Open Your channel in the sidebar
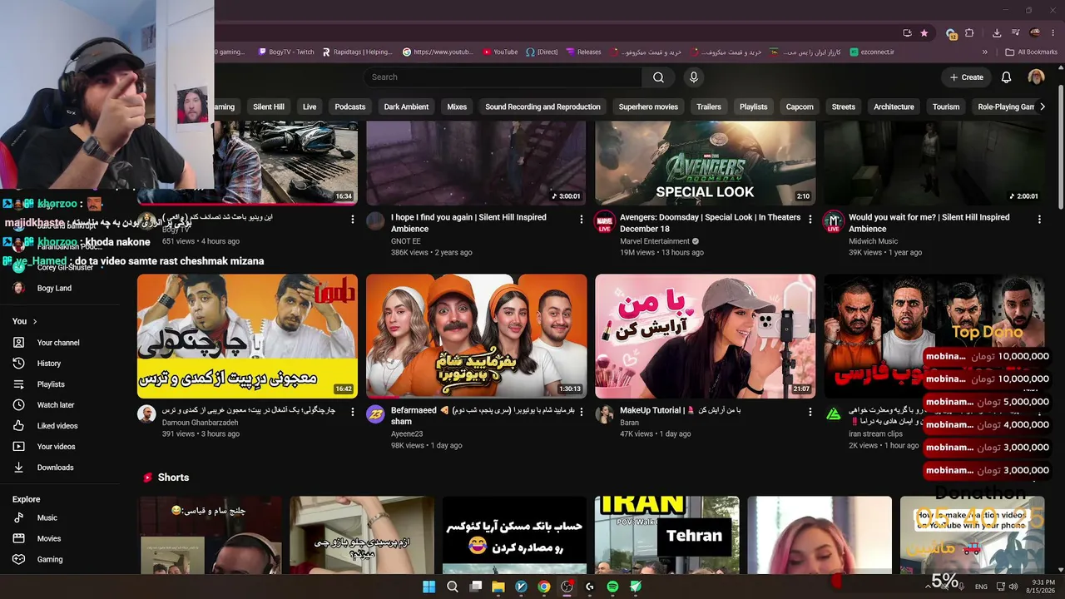The width and height of the screenshot is (1065, 599). pos(60,343)
